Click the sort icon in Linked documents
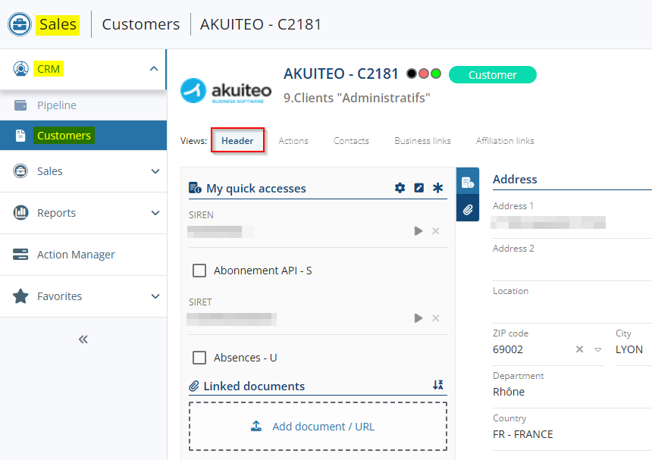 click(x=437, y=386)
